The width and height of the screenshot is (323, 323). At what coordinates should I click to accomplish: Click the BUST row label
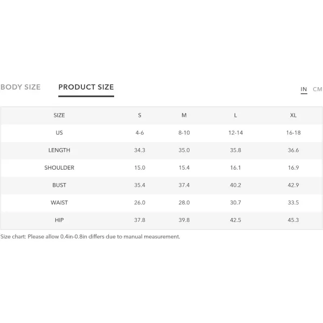pos(59,185)
